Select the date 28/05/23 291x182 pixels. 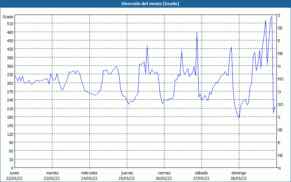click(x=239, y=178)
